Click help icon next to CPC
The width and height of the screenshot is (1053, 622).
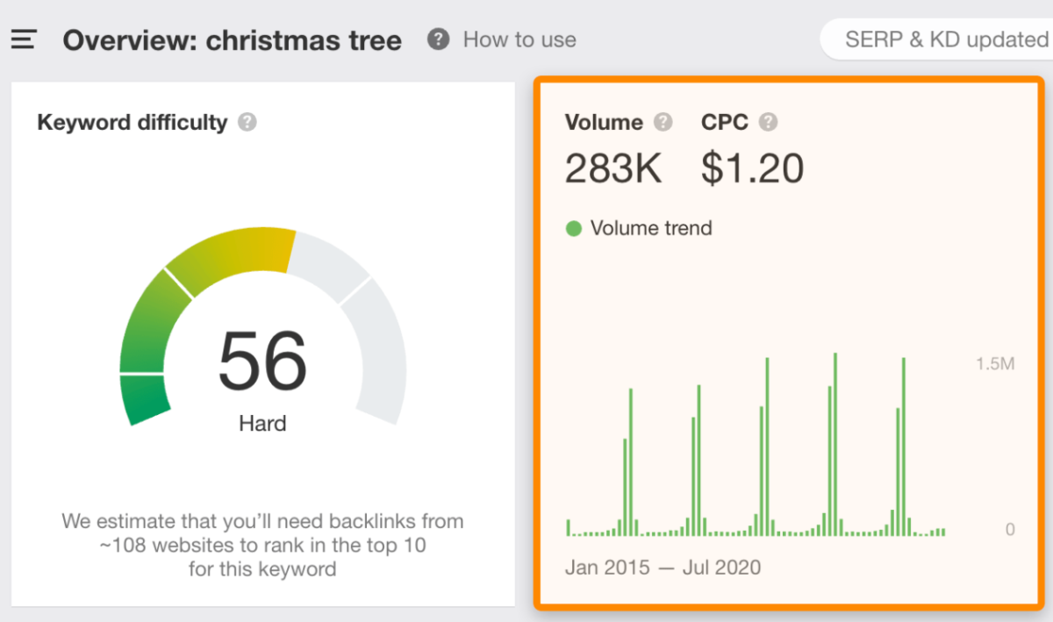(769, 122)
